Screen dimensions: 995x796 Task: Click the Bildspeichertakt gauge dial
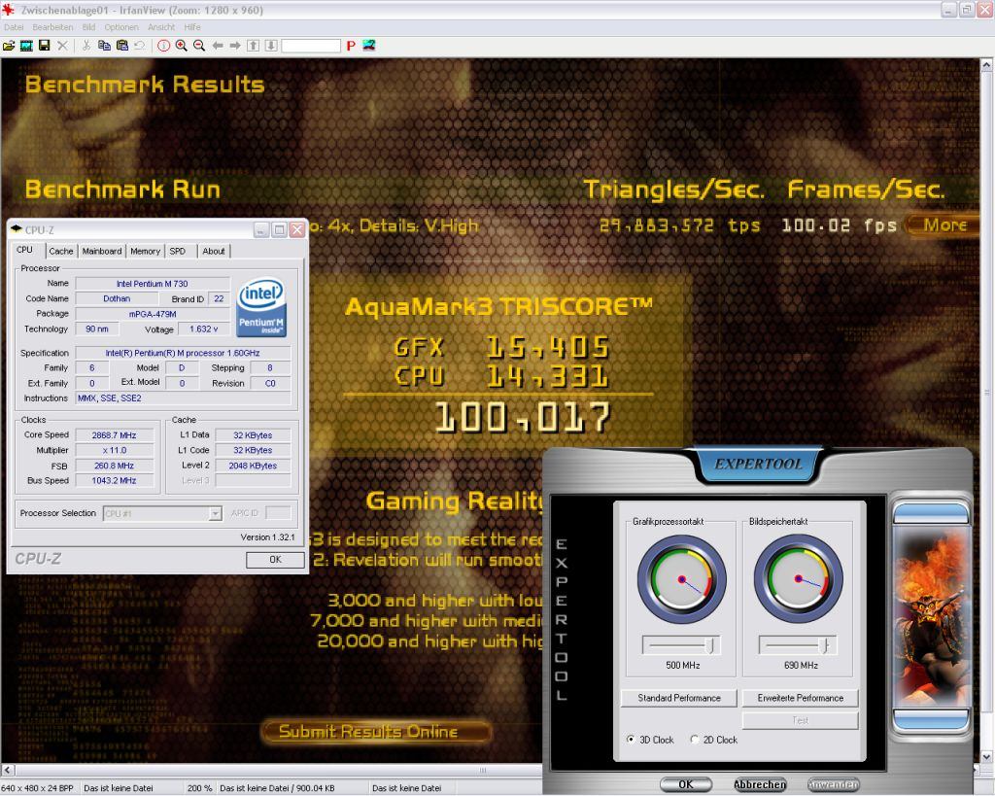[x=799, y=579]
